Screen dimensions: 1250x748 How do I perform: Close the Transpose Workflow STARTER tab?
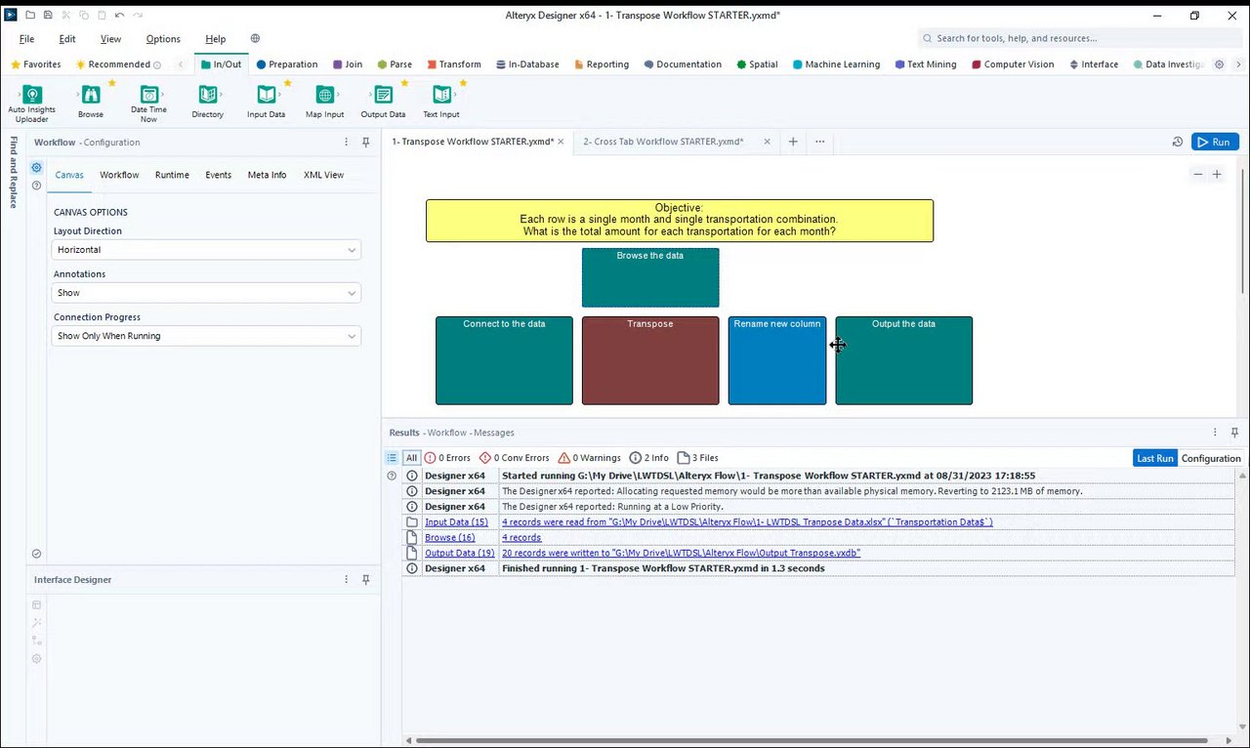pyautogui.click(x=562, y=142)
